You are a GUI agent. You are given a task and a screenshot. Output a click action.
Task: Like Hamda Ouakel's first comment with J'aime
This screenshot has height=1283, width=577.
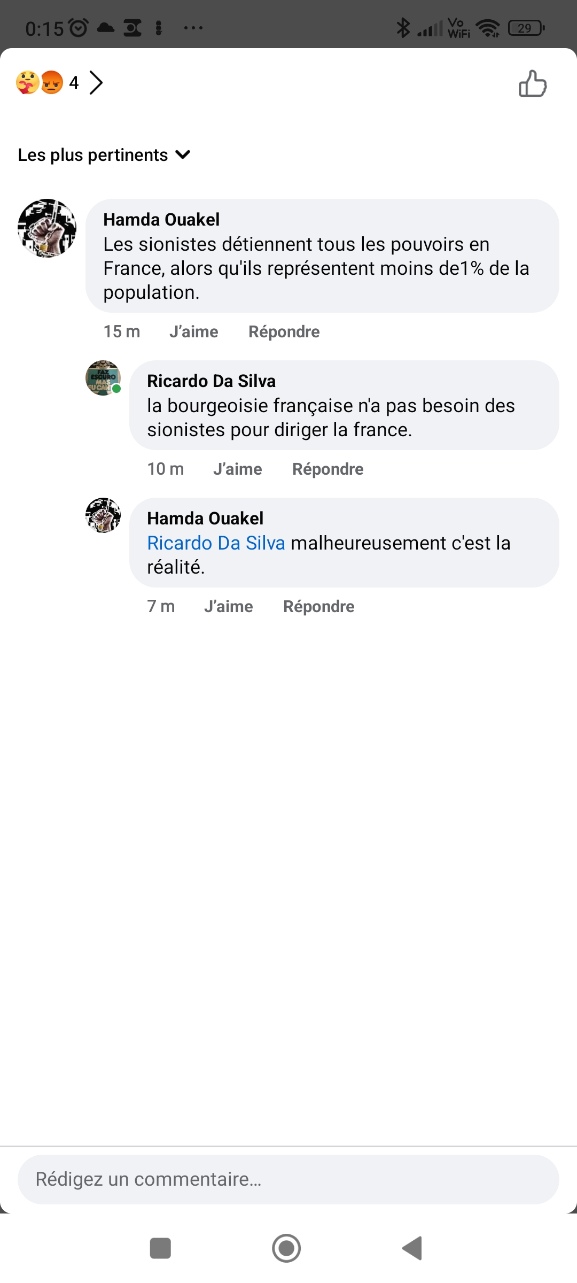[193, 332]
